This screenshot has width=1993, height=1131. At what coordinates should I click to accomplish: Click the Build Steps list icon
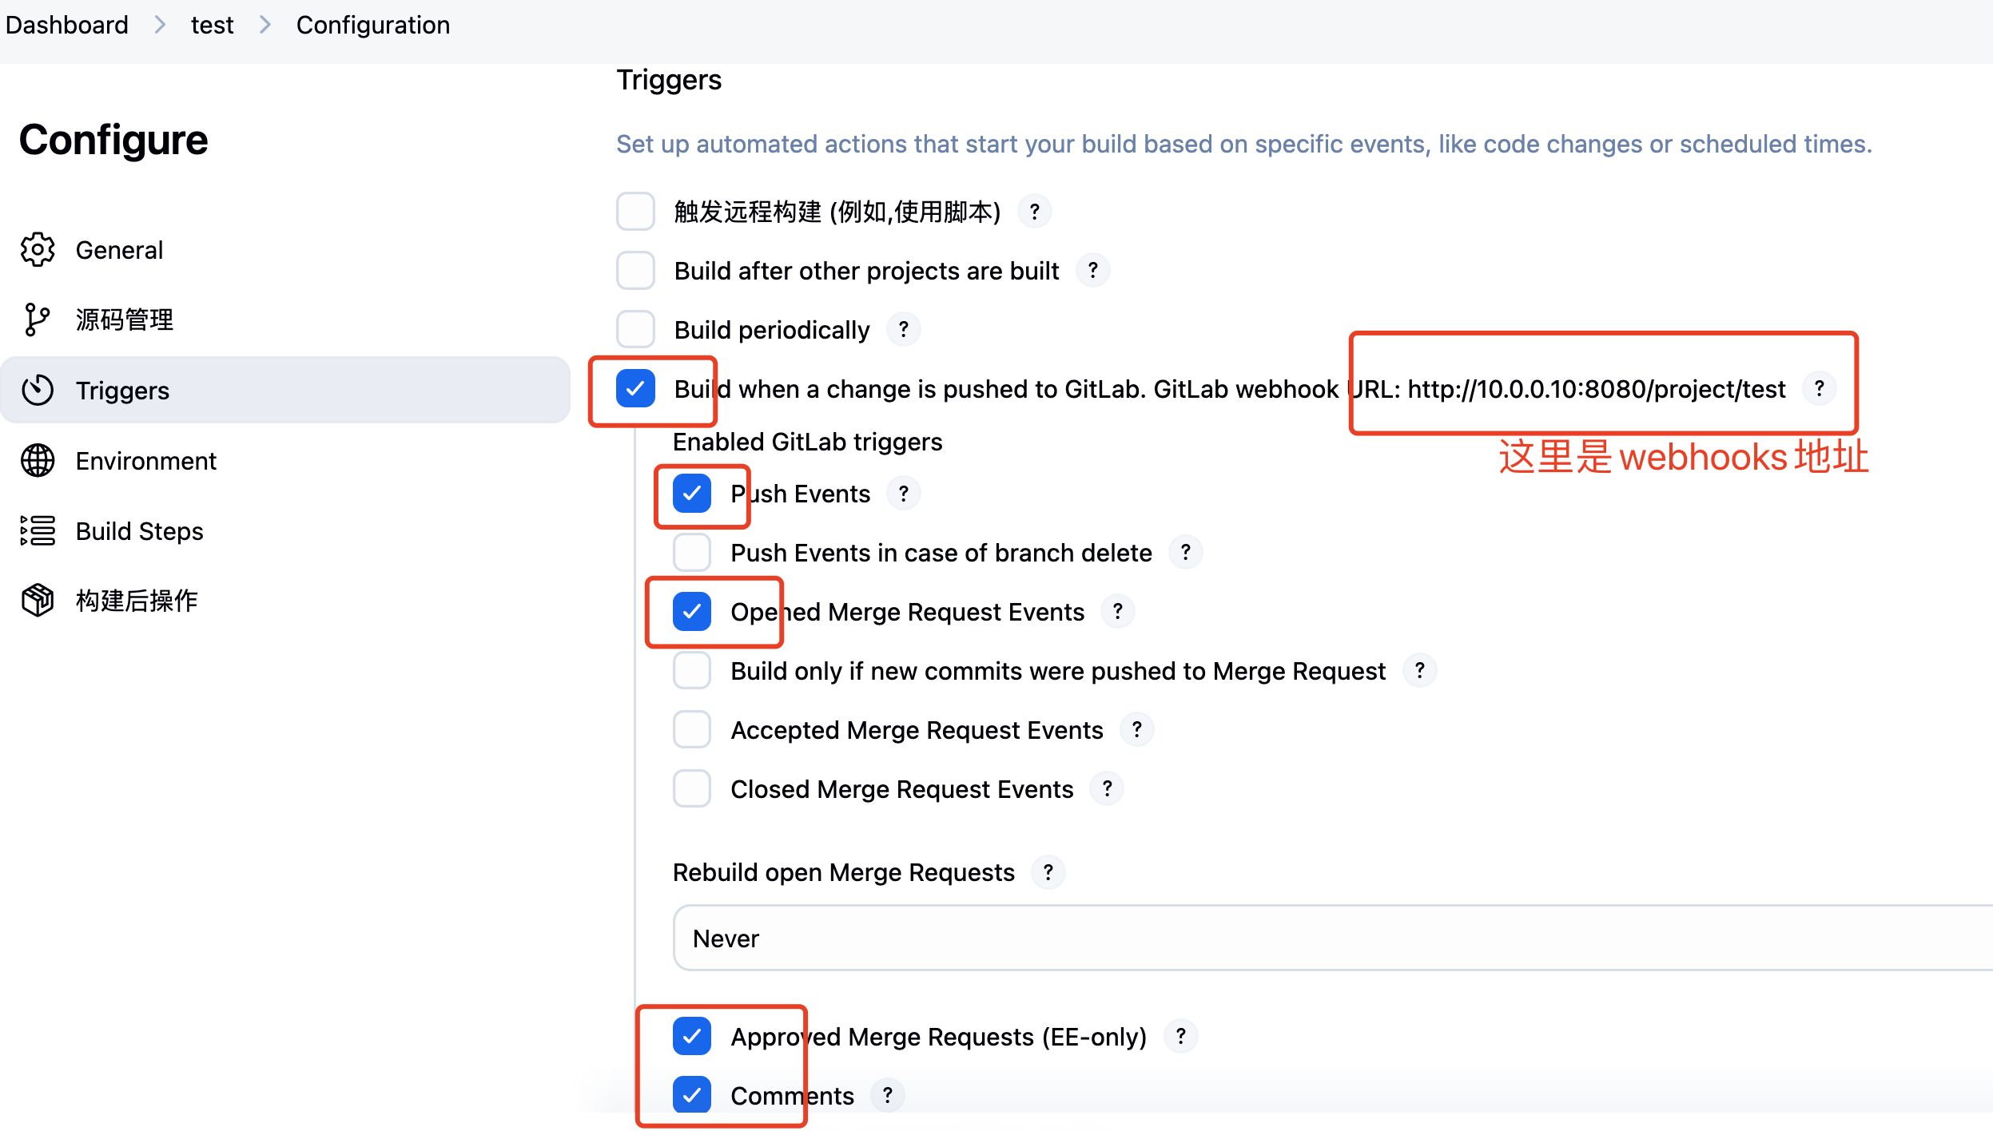click(38, 531)
